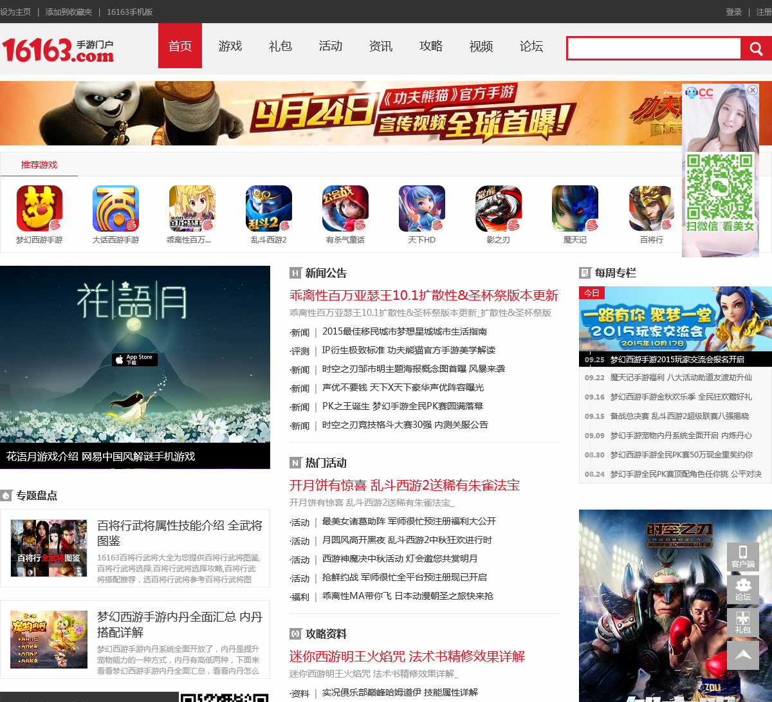The width and height of the screenshot is (772, 702).
Task: Open the 游戏 navigation item
Action: 230,46
